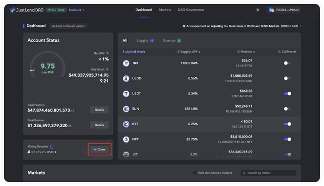Enable collateral for TRX
This screenshot has height=186, width=324.
pyautogui.click(x=287, y=63)
